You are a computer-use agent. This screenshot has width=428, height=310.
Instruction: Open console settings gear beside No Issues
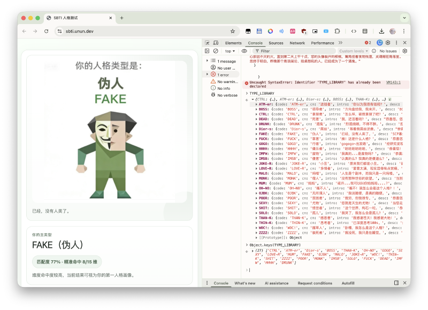pos(405,51)
